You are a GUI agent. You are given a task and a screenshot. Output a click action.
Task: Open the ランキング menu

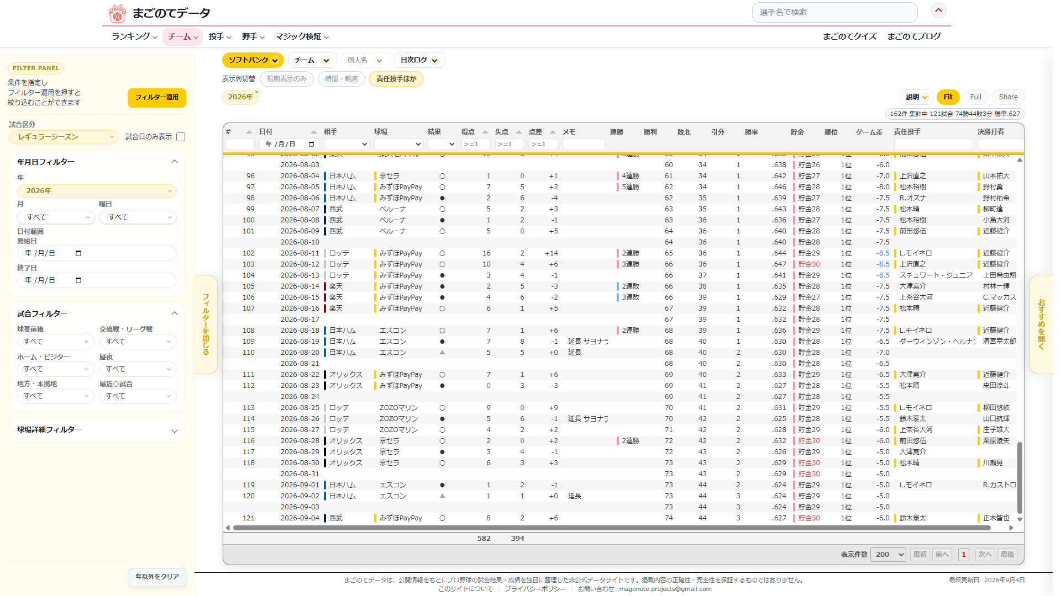tap(134, 36)
